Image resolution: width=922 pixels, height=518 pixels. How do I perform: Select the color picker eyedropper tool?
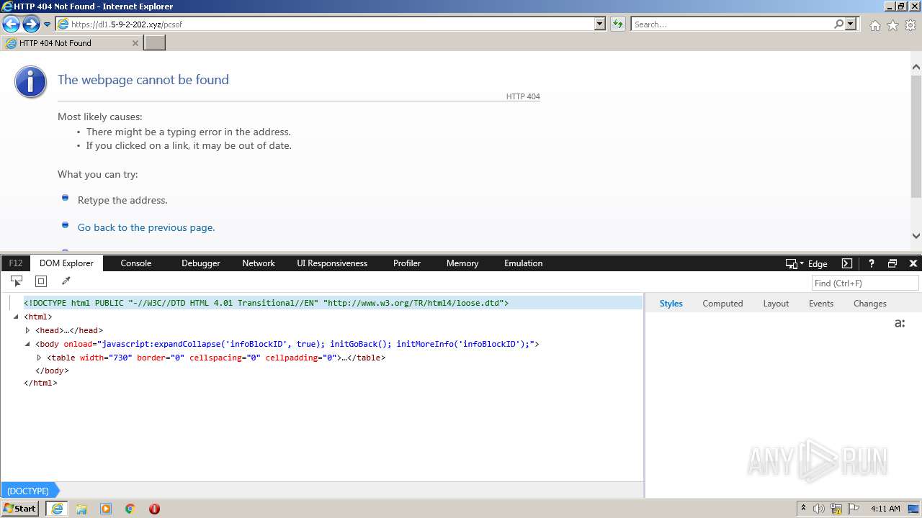(66, 281)
